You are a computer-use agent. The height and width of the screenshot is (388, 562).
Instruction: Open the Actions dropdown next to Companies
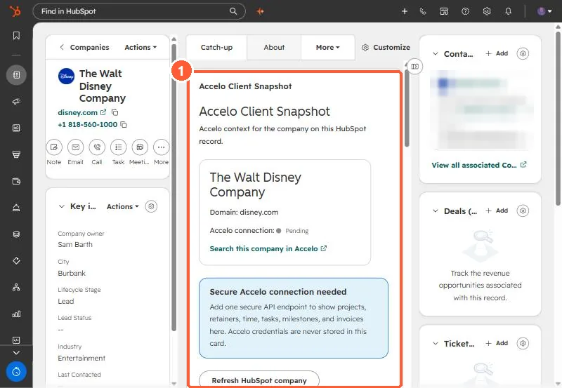click(x=140, y=47)
